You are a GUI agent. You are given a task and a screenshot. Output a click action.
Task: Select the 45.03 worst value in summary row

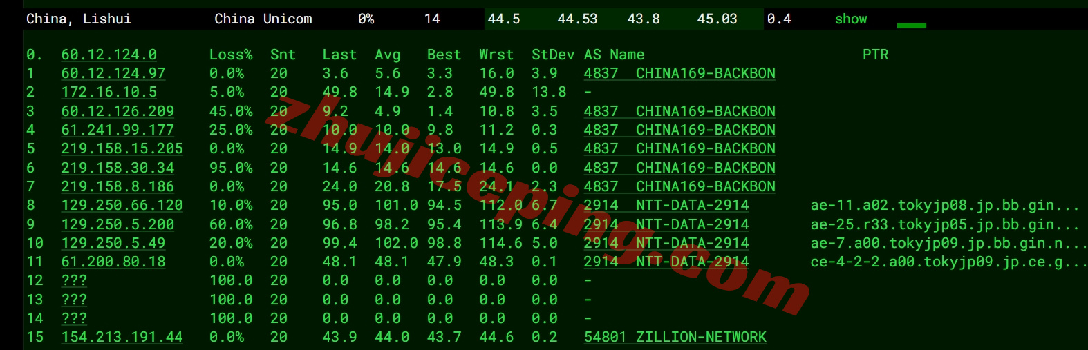pyautogui.click(x=717, y=19)
